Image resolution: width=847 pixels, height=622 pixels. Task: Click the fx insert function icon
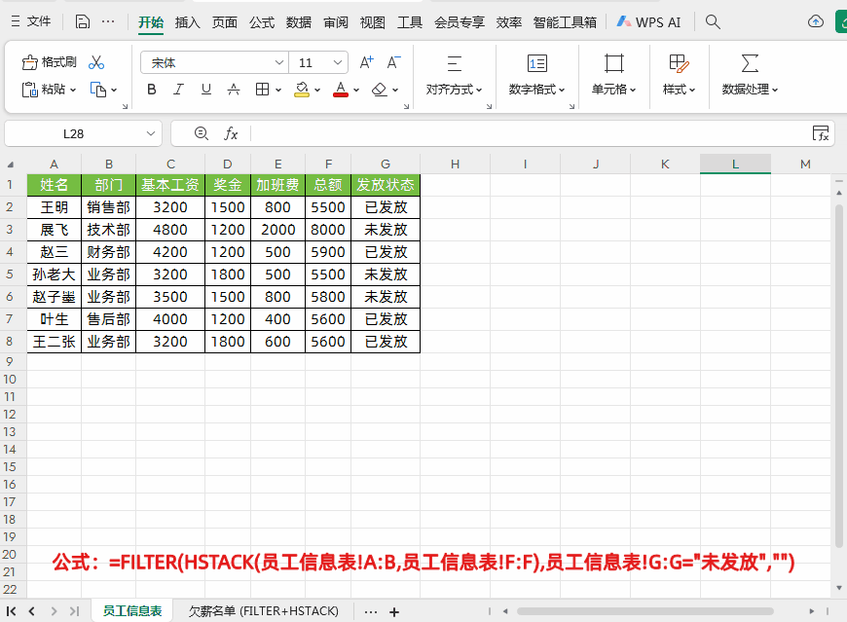(x=231, y=133)
